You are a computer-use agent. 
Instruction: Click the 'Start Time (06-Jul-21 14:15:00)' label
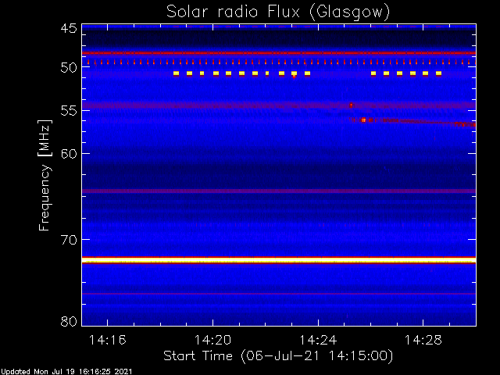[278, 356]
